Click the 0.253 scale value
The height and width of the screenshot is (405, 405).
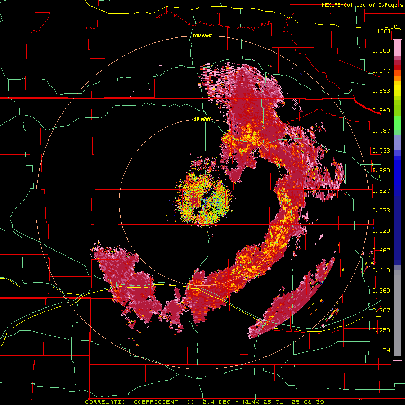[x=381, y=330]
